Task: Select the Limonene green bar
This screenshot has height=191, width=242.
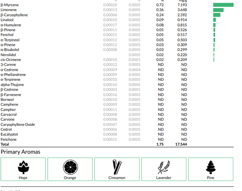Action: tap(218, 10)
